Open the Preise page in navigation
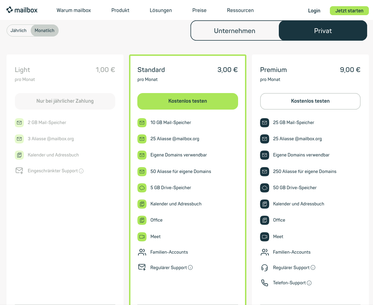Image resolution: width=373 pixels, height=305 pixels. click(199, 10)
